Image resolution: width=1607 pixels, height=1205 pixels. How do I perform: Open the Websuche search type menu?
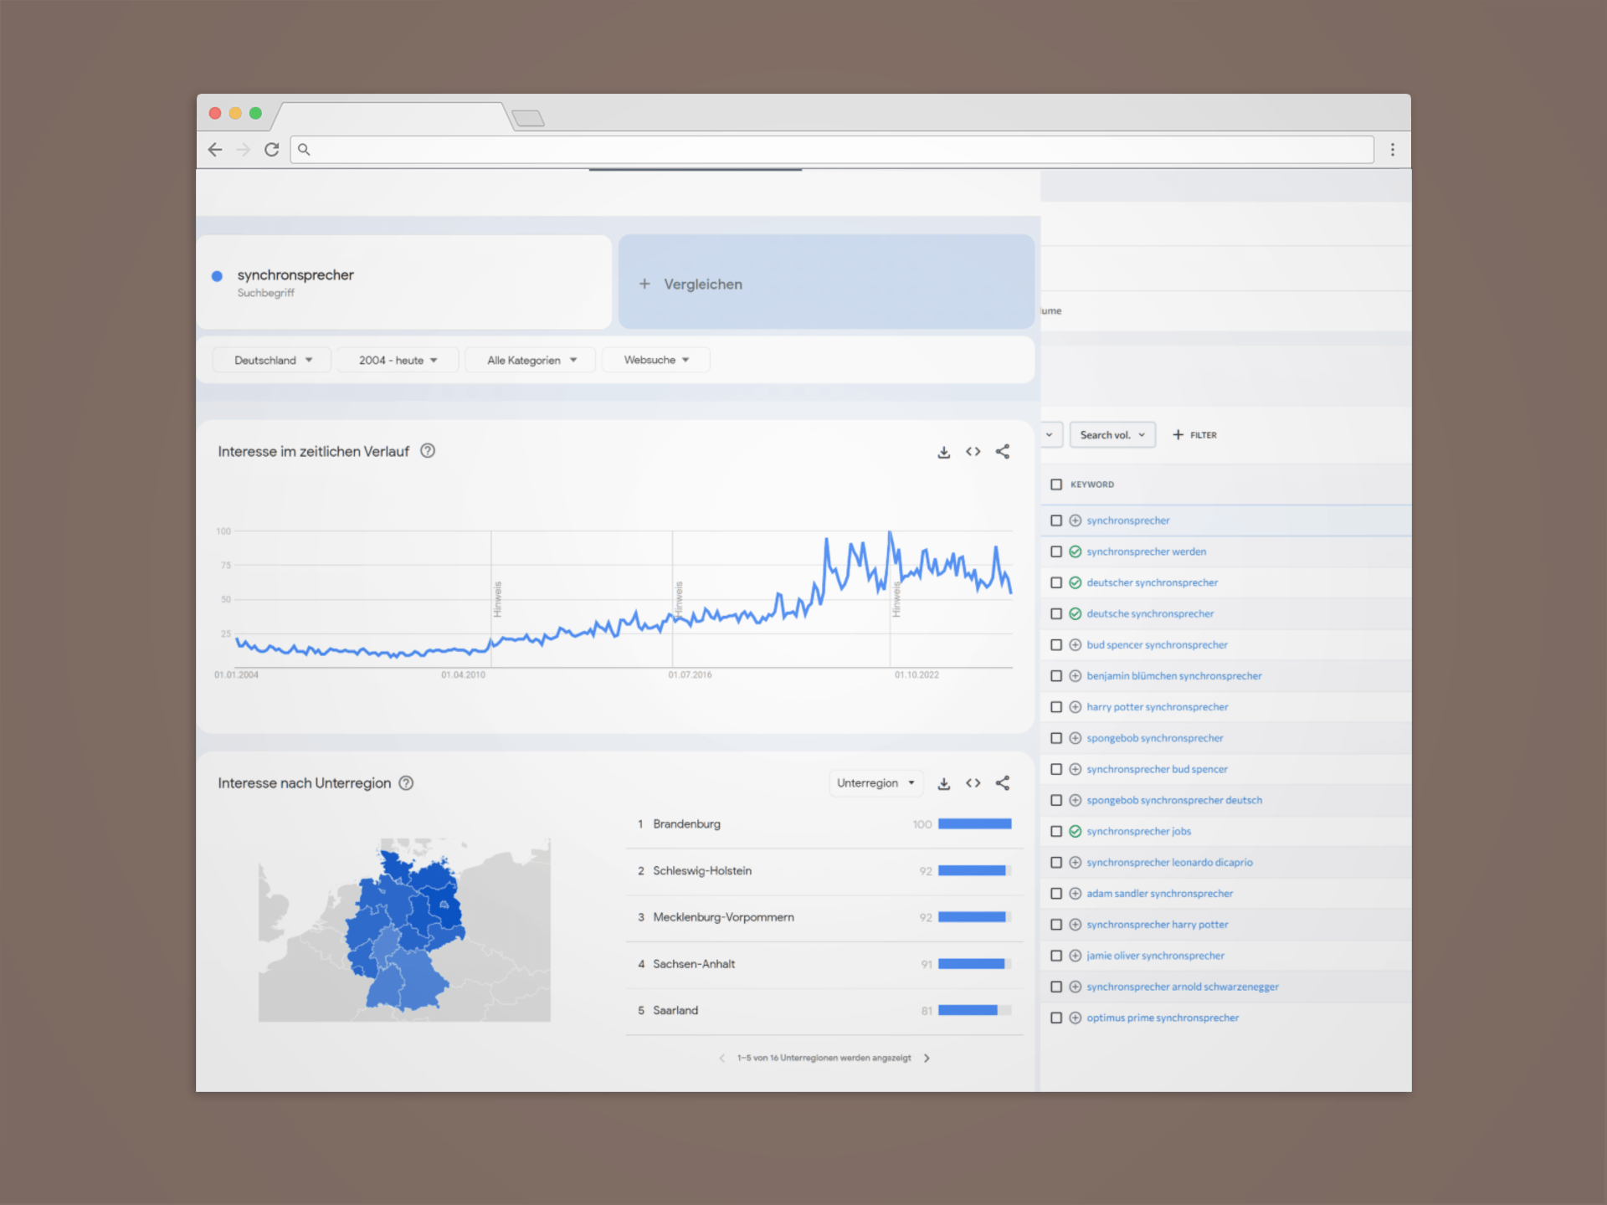[x=656, y=361]
